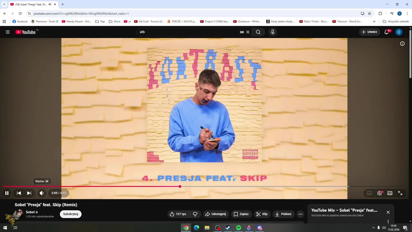Viewport: 412px width, 232px height.
Task: Click the Chrome address bar URL
Action: click(81, 14)
